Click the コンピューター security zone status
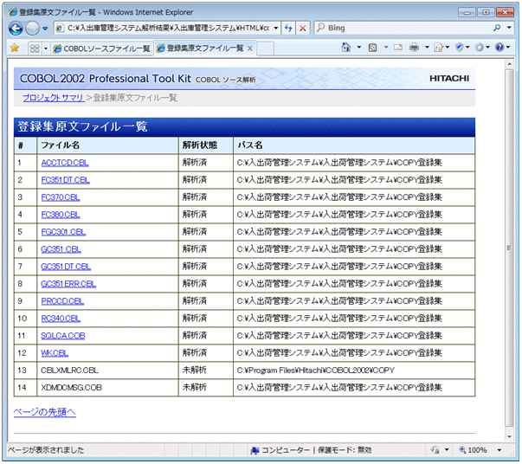Viewport: 522px width, 464px height. tap(311, 450)
